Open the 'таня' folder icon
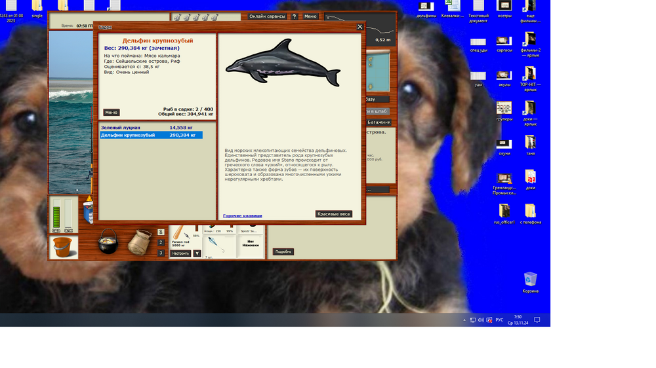The height and width of the screenshot is (368, 656). [x=530, y=145]
